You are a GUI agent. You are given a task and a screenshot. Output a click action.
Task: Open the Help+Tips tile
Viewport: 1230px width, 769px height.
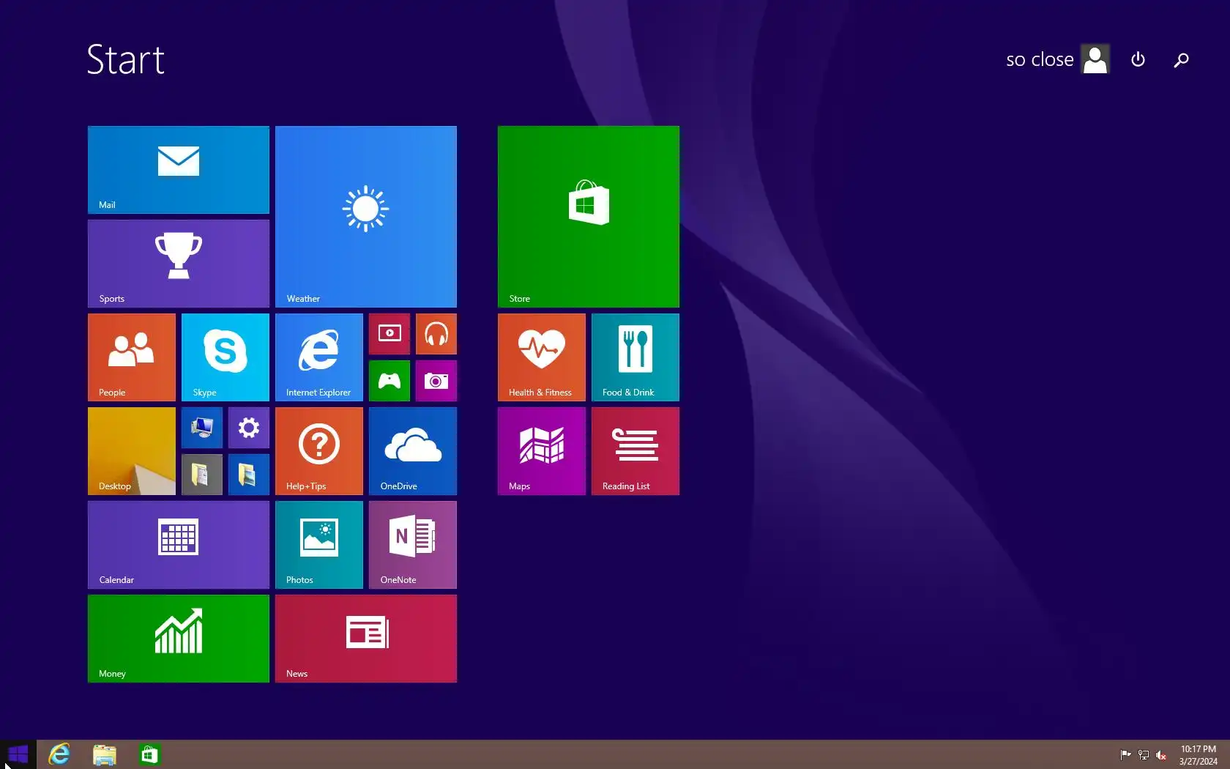point(319,451)
